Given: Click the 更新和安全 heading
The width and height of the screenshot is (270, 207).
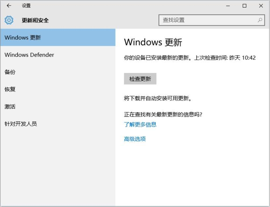Looking at the screenshot, I should tap(35, 20).
